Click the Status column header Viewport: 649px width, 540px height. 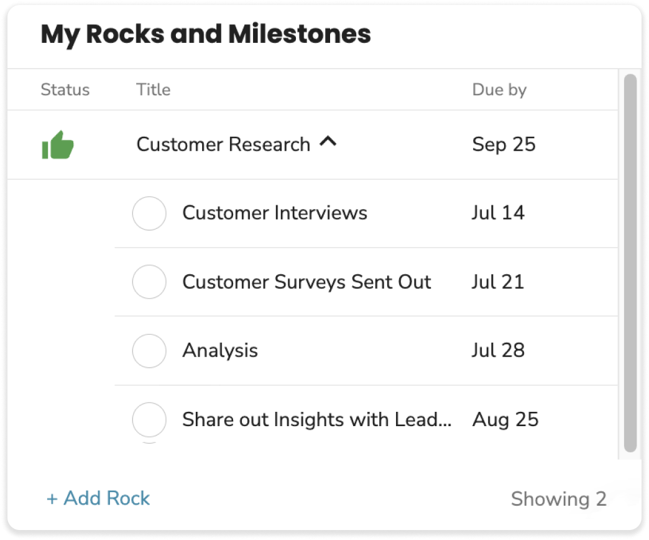[65, 90]
